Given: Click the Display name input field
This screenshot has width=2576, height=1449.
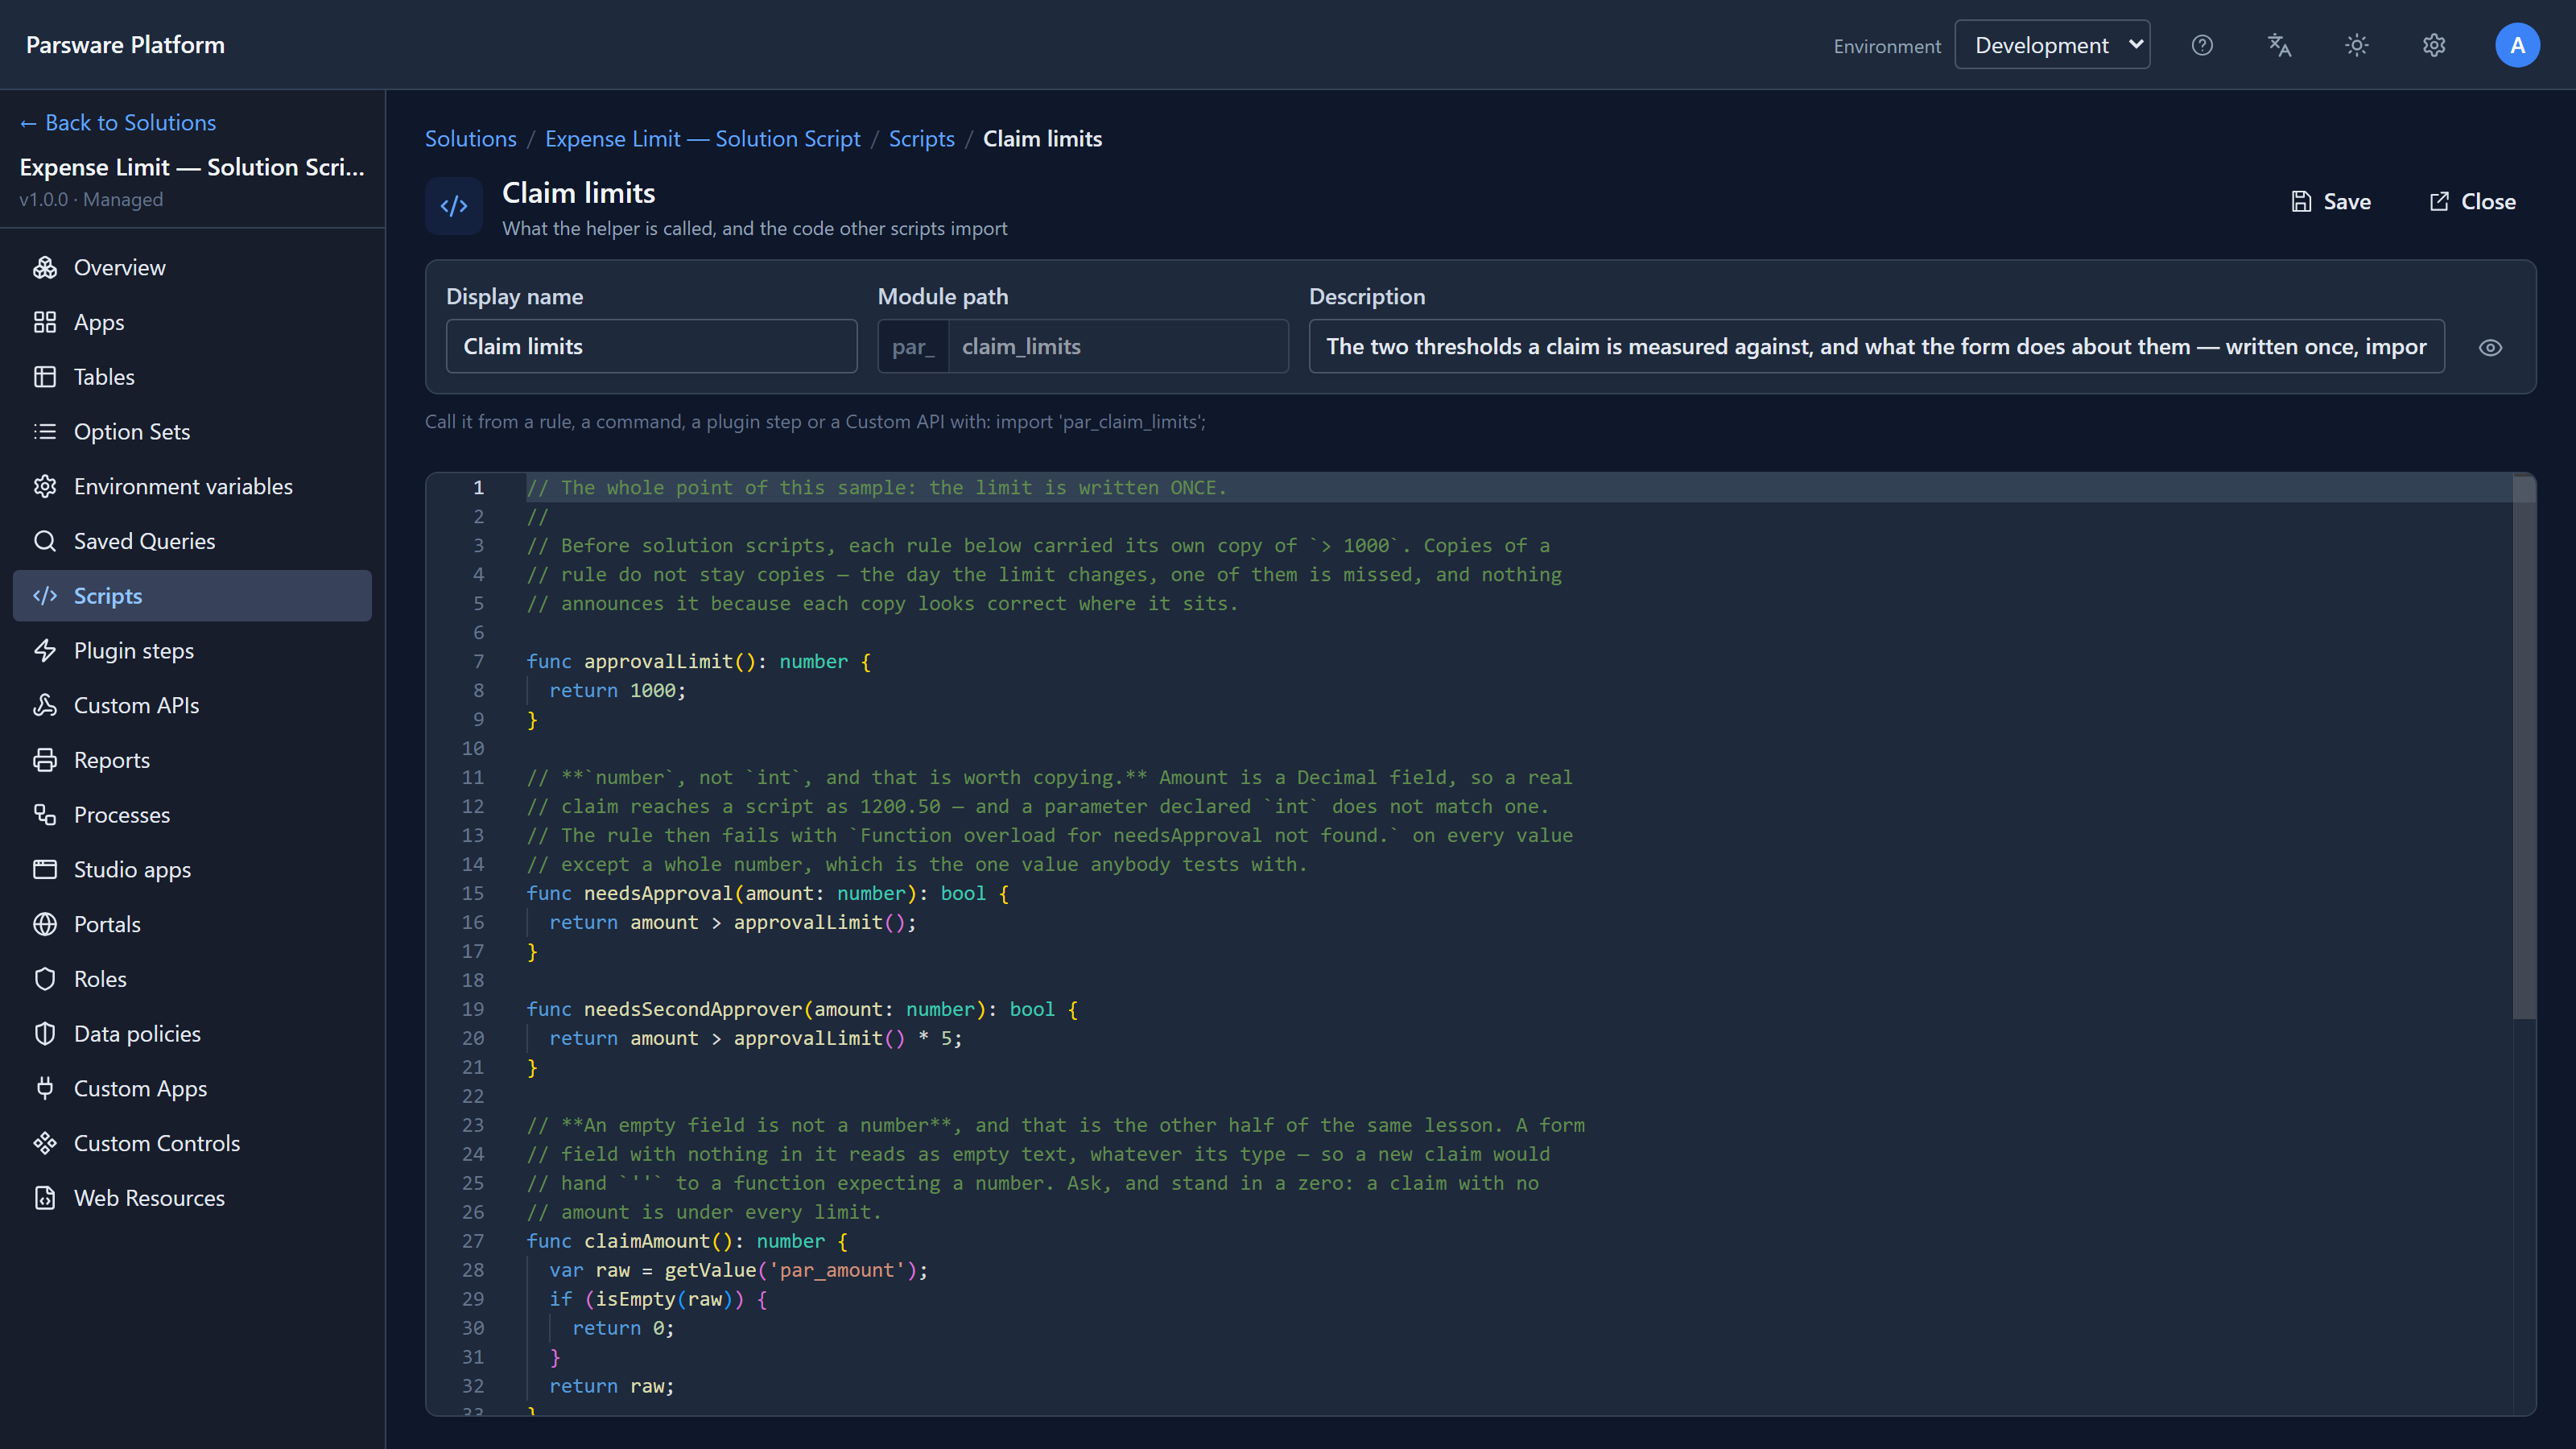Looking at the screenshot, I should [x=651, y=346].
